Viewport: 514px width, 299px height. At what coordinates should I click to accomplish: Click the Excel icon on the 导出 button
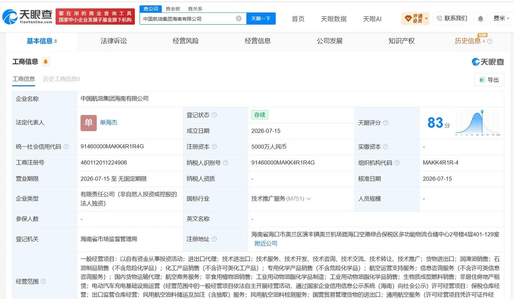(482, 80)
